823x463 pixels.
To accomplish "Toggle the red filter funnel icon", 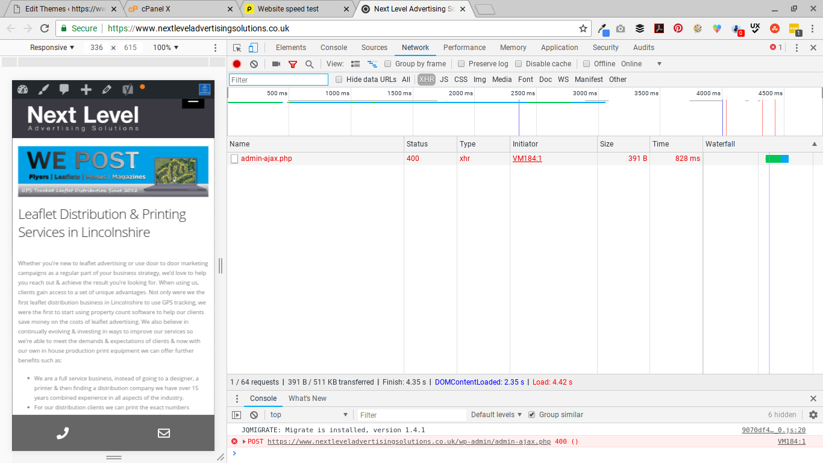I will click(293, 64).
